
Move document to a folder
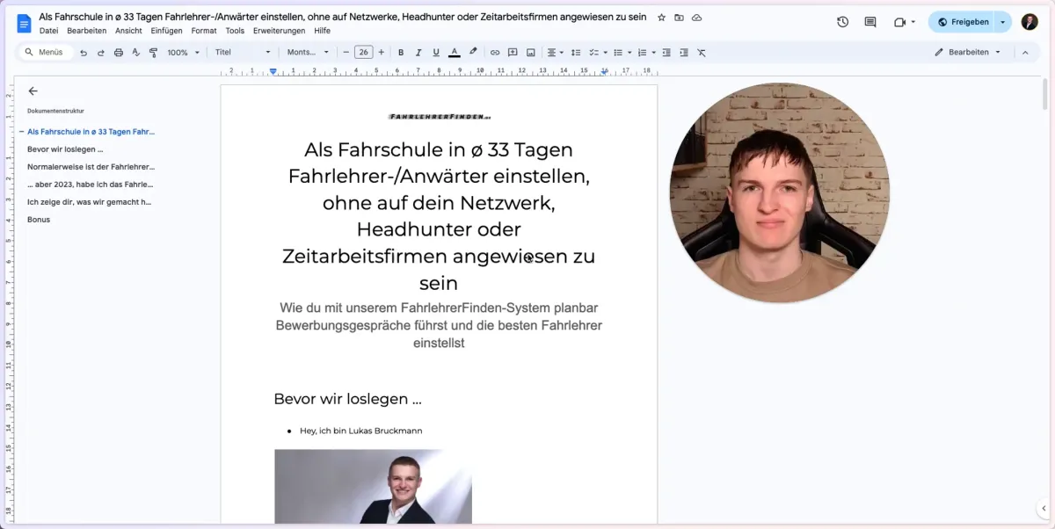pyautogui.click(x=679, y=18)
